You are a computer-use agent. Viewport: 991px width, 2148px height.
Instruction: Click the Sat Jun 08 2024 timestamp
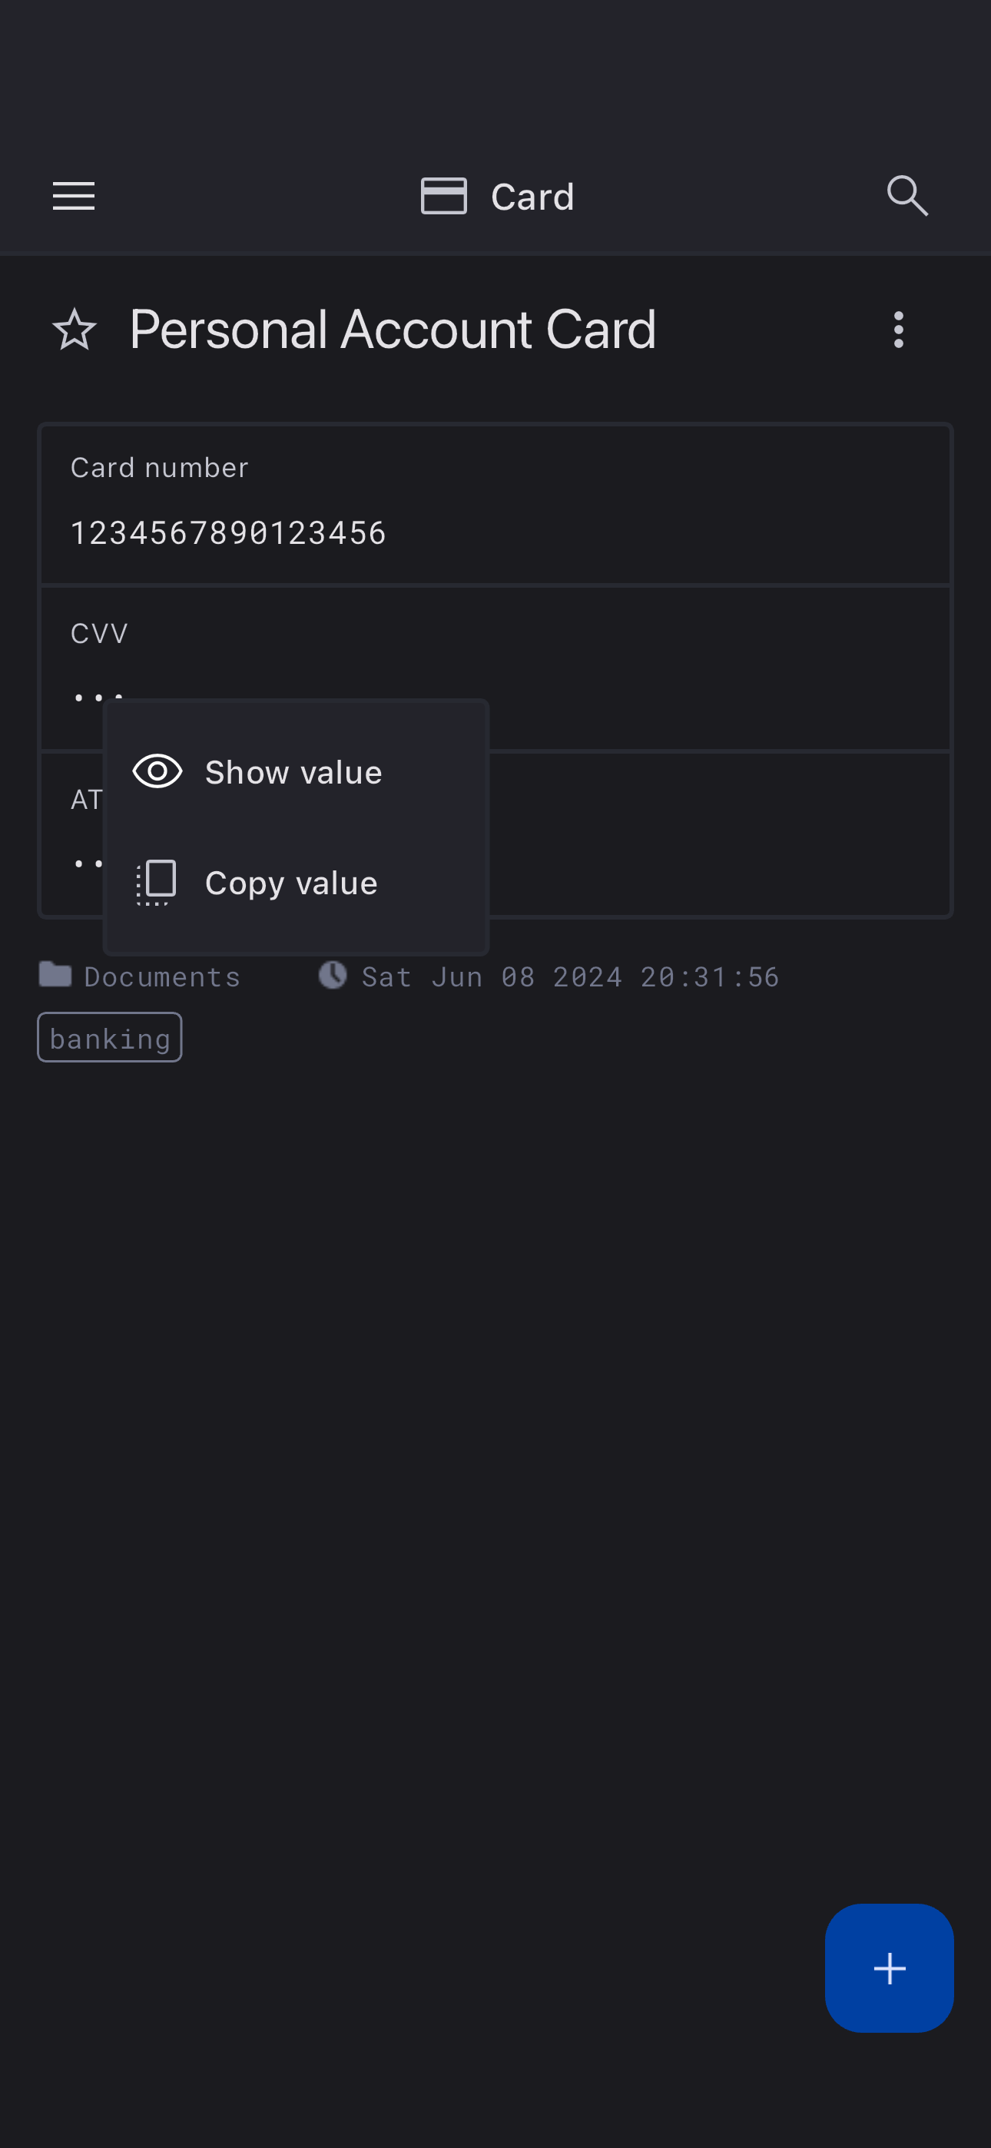571,976
